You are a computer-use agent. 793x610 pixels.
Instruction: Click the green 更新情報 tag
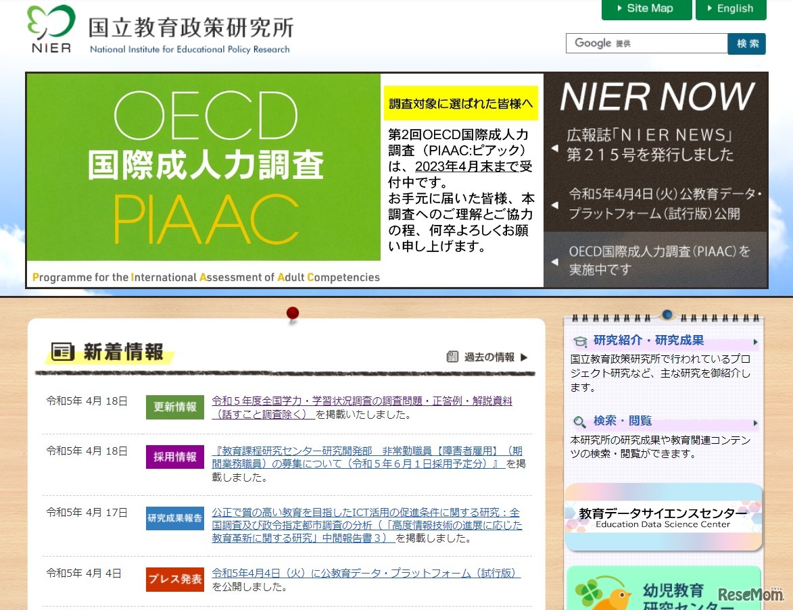point(174,407)
